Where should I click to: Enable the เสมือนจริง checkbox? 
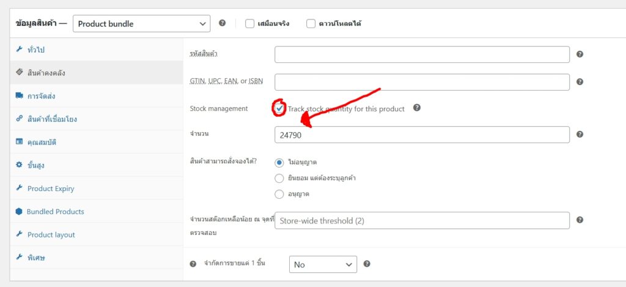click(x=249, y=24)
